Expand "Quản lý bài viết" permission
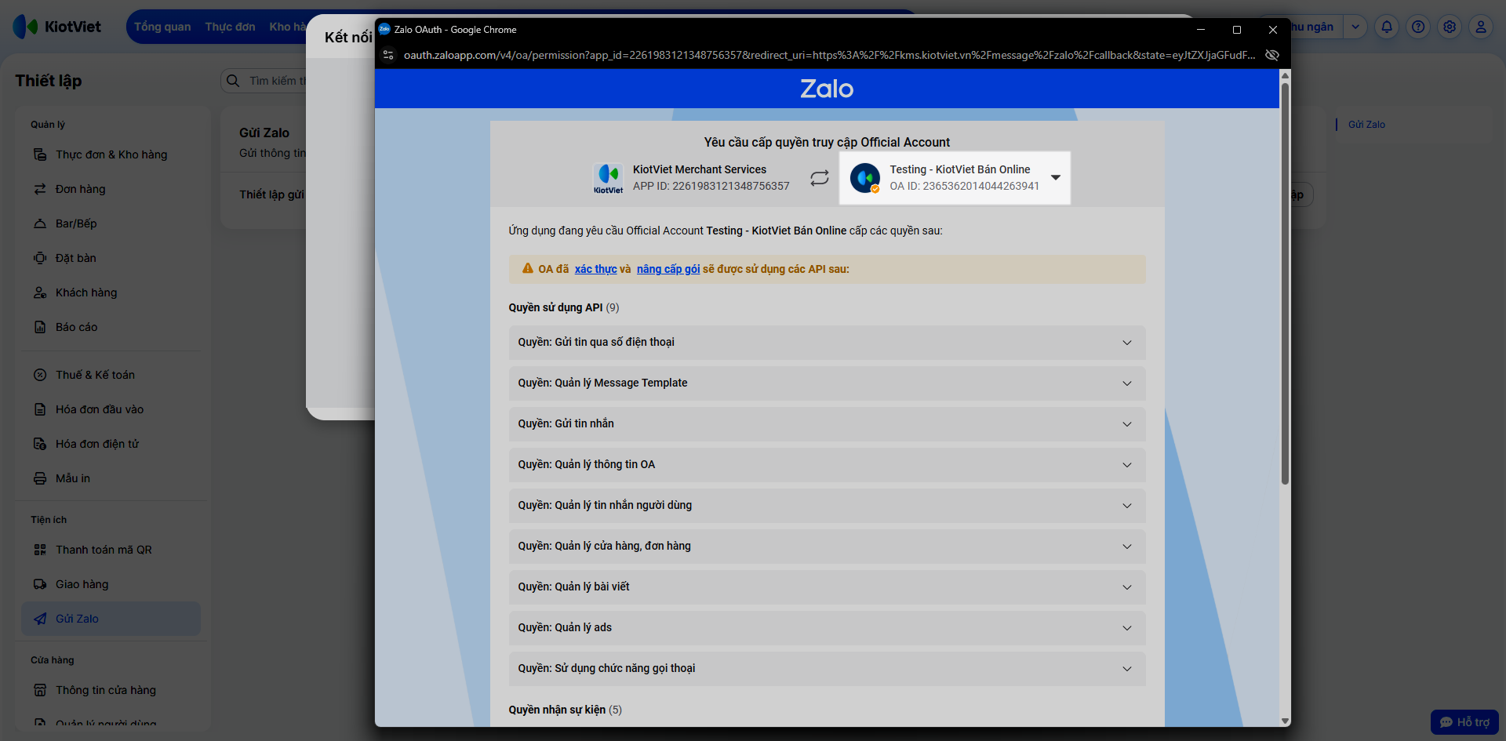Image resolution: width=1506 pixels, height=741 pixels. pos(827,587)
